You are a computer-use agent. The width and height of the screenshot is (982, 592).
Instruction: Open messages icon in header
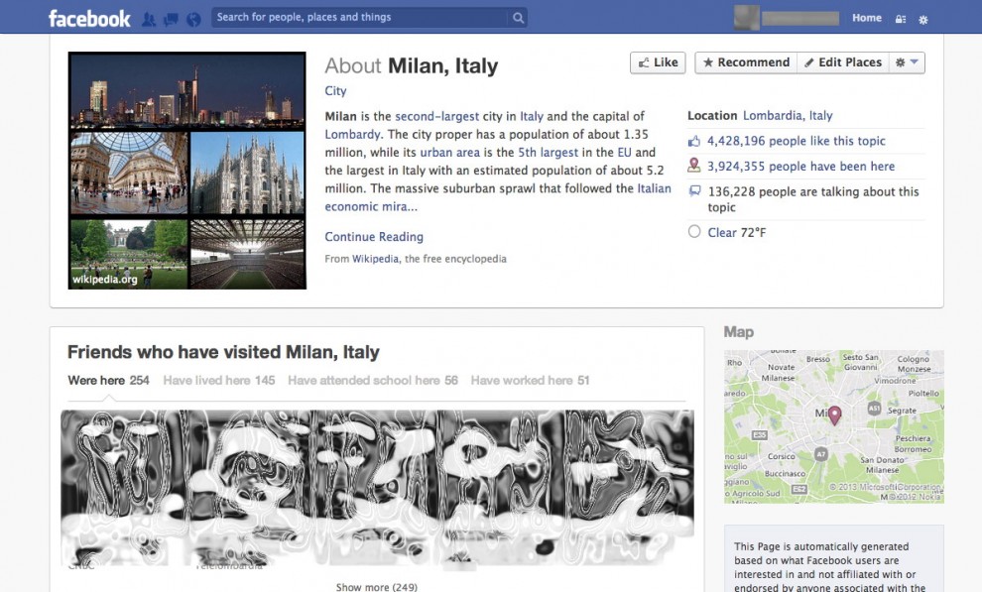click(171, 20)
